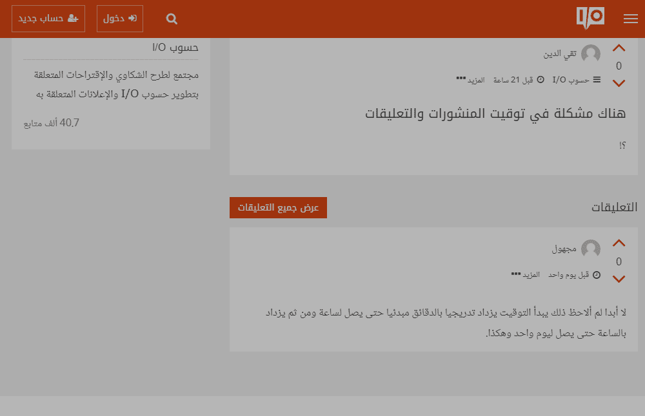Click clock icon beside قبل يوم واحد
Viewport: 645px width, 416px height.
point(597,275)
